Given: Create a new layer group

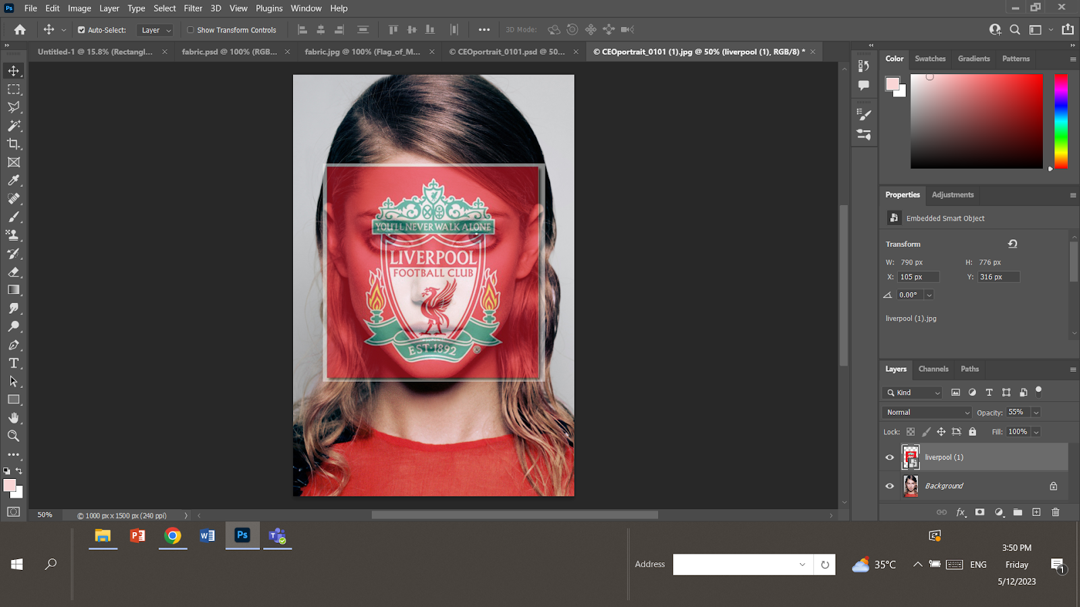Looking at the screenshot, I should point(1018,513).
